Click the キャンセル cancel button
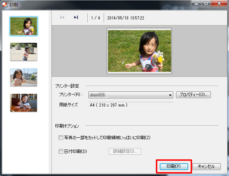 [206, 166]
